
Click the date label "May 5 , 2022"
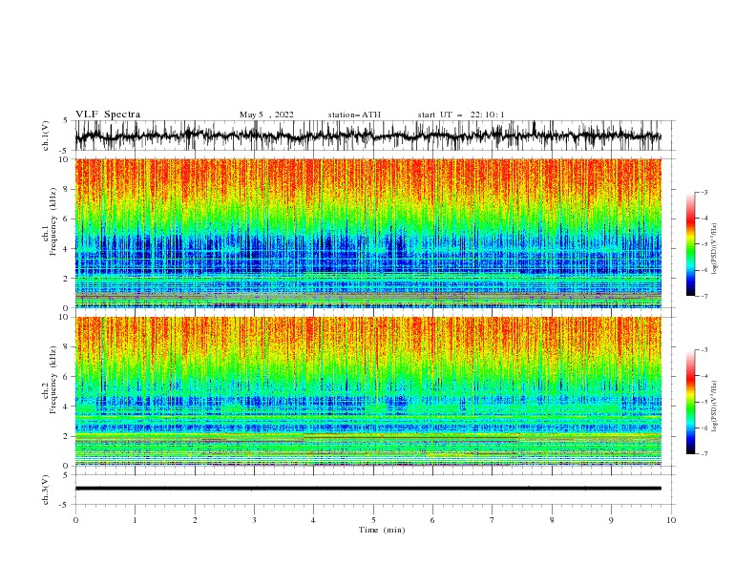[x=266, y=115]
